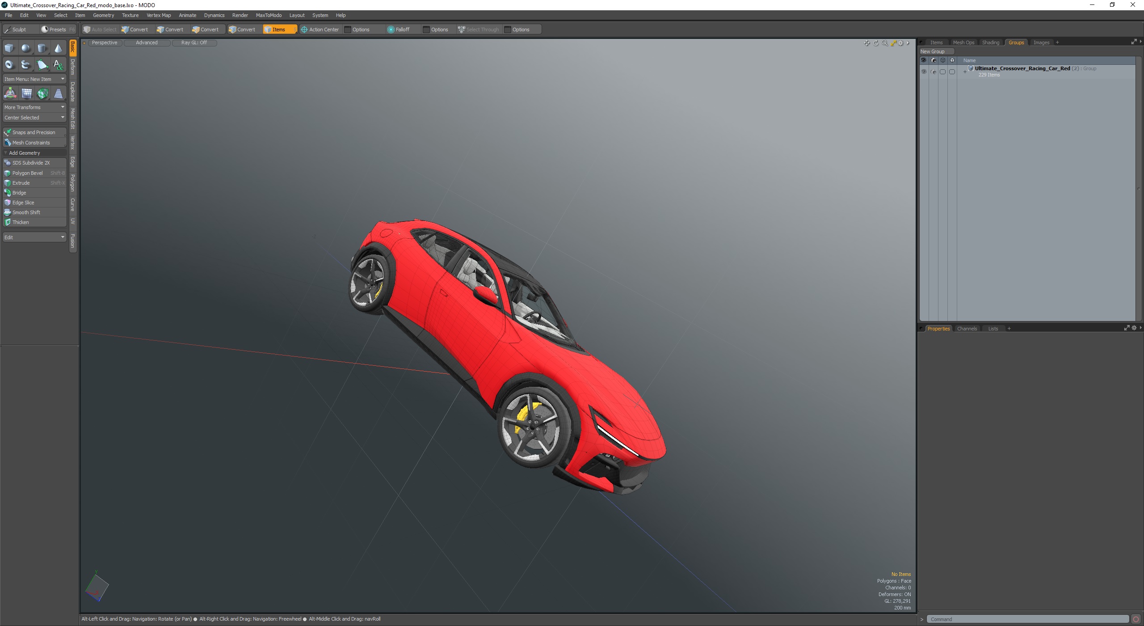Open the Edit dropdown in left panel

coord(34,237)
